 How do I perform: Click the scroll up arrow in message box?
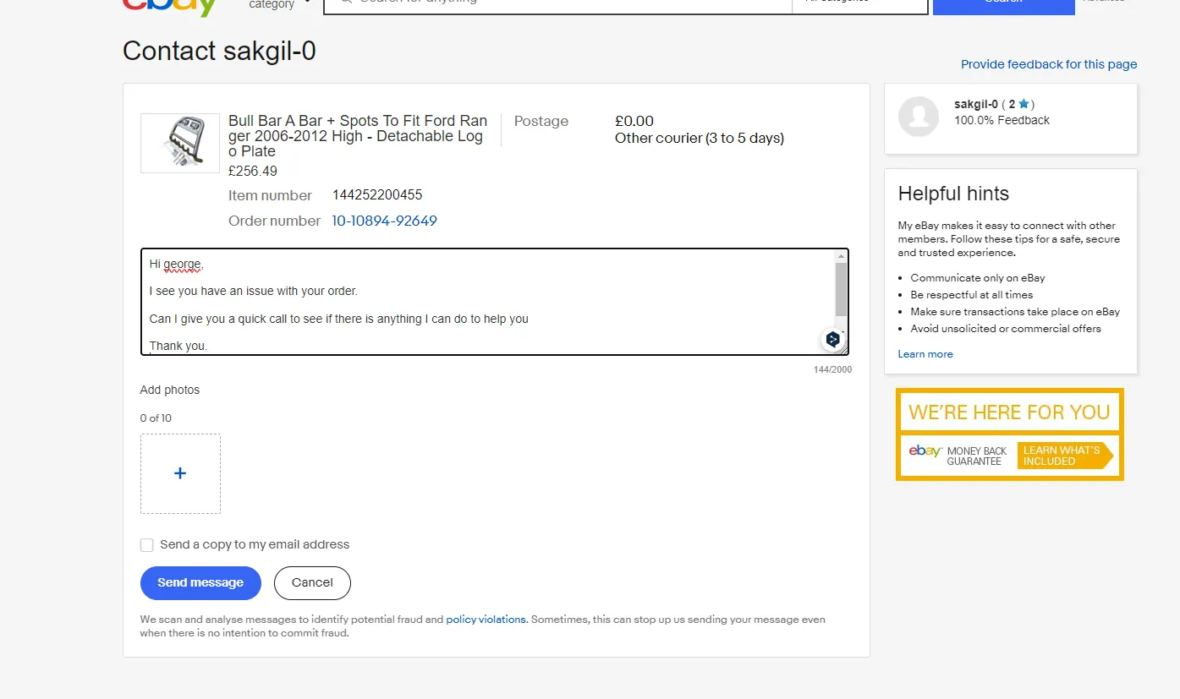(841, 255)
